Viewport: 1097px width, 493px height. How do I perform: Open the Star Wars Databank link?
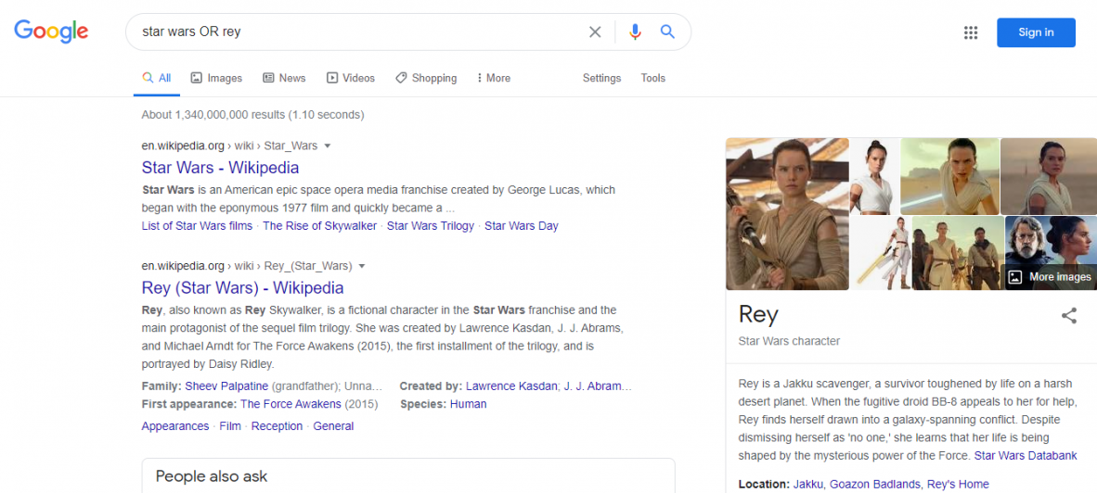[x=1026, y=456]
